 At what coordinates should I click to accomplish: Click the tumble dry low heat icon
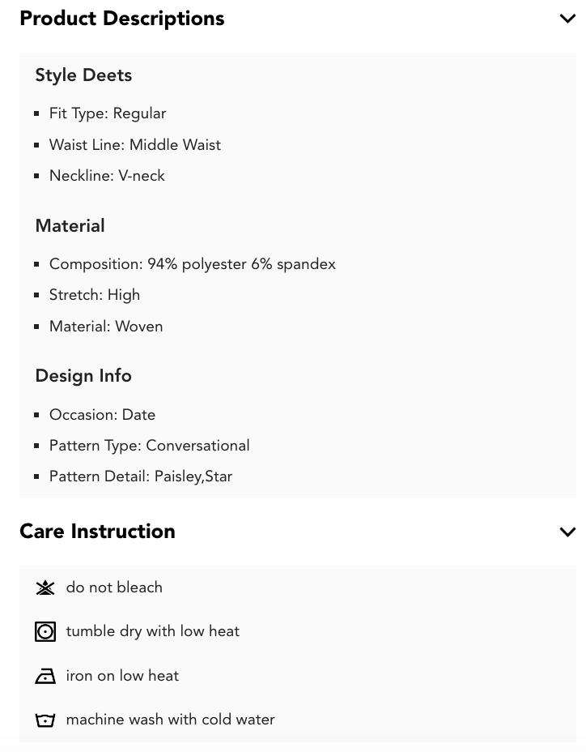pyautogui.click(x=45, y=631)
